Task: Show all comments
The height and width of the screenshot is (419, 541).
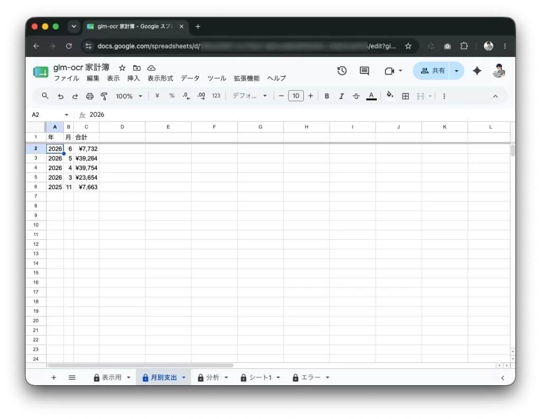Action: [365, 71]
